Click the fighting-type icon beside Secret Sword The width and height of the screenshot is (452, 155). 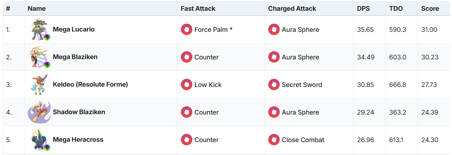[274, 84]
